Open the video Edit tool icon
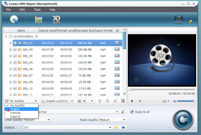This screenshot has height=135, width=201. pos(38,19)
